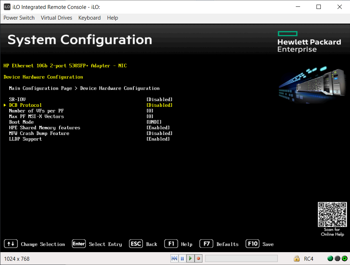Click the pause icon in the status bar

[x=182, y=258]
